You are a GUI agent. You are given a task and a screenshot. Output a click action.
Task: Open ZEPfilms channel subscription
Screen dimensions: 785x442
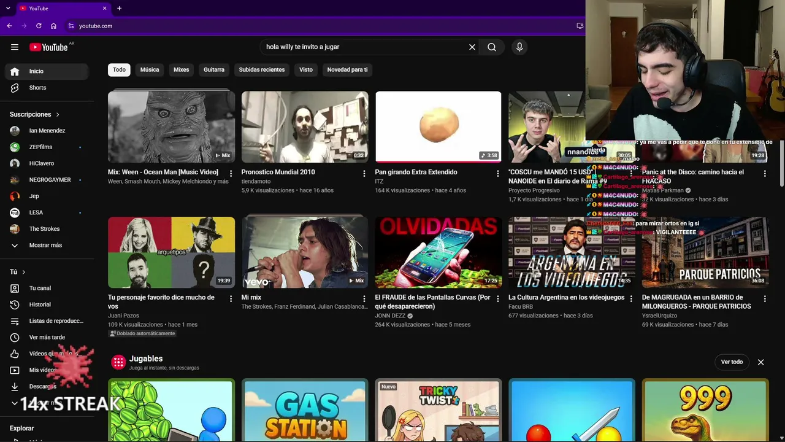47,147
